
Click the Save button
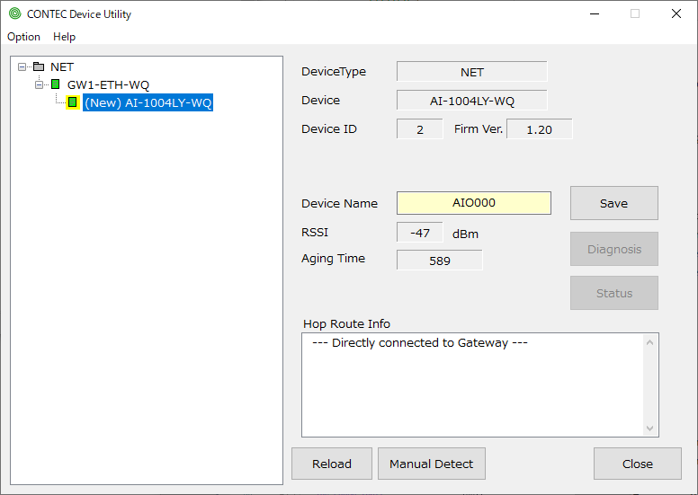(x=613, y=203)
